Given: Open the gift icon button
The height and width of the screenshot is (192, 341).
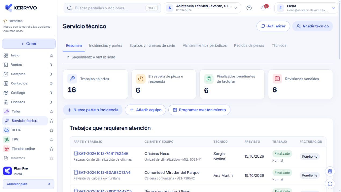Looking at the screenshot, I should (x=330, y=171).
